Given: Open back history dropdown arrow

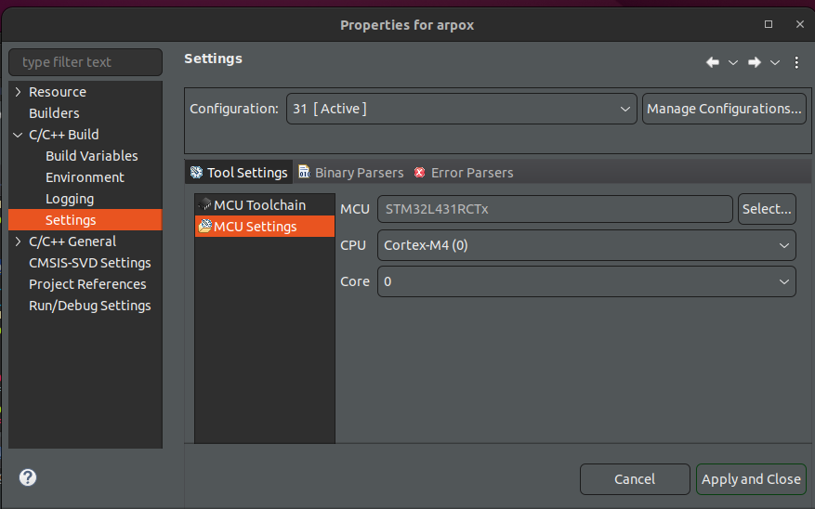Looking at the screenshot, I should tap(732, 62).
